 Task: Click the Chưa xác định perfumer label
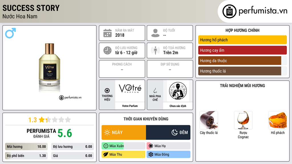click(x=178, y=106)
